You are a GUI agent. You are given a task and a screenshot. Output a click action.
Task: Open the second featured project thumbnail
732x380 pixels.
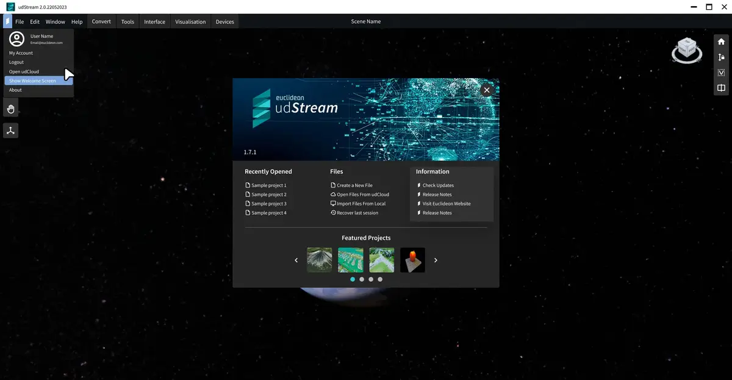pos(351,260)
